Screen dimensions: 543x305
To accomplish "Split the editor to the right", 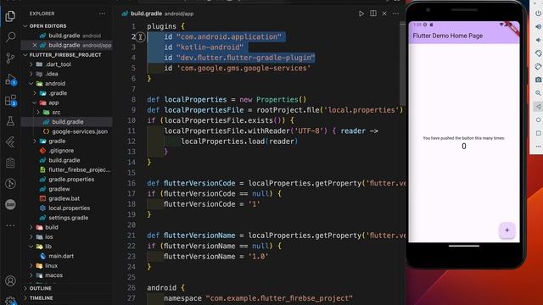I will coord(373,14).
